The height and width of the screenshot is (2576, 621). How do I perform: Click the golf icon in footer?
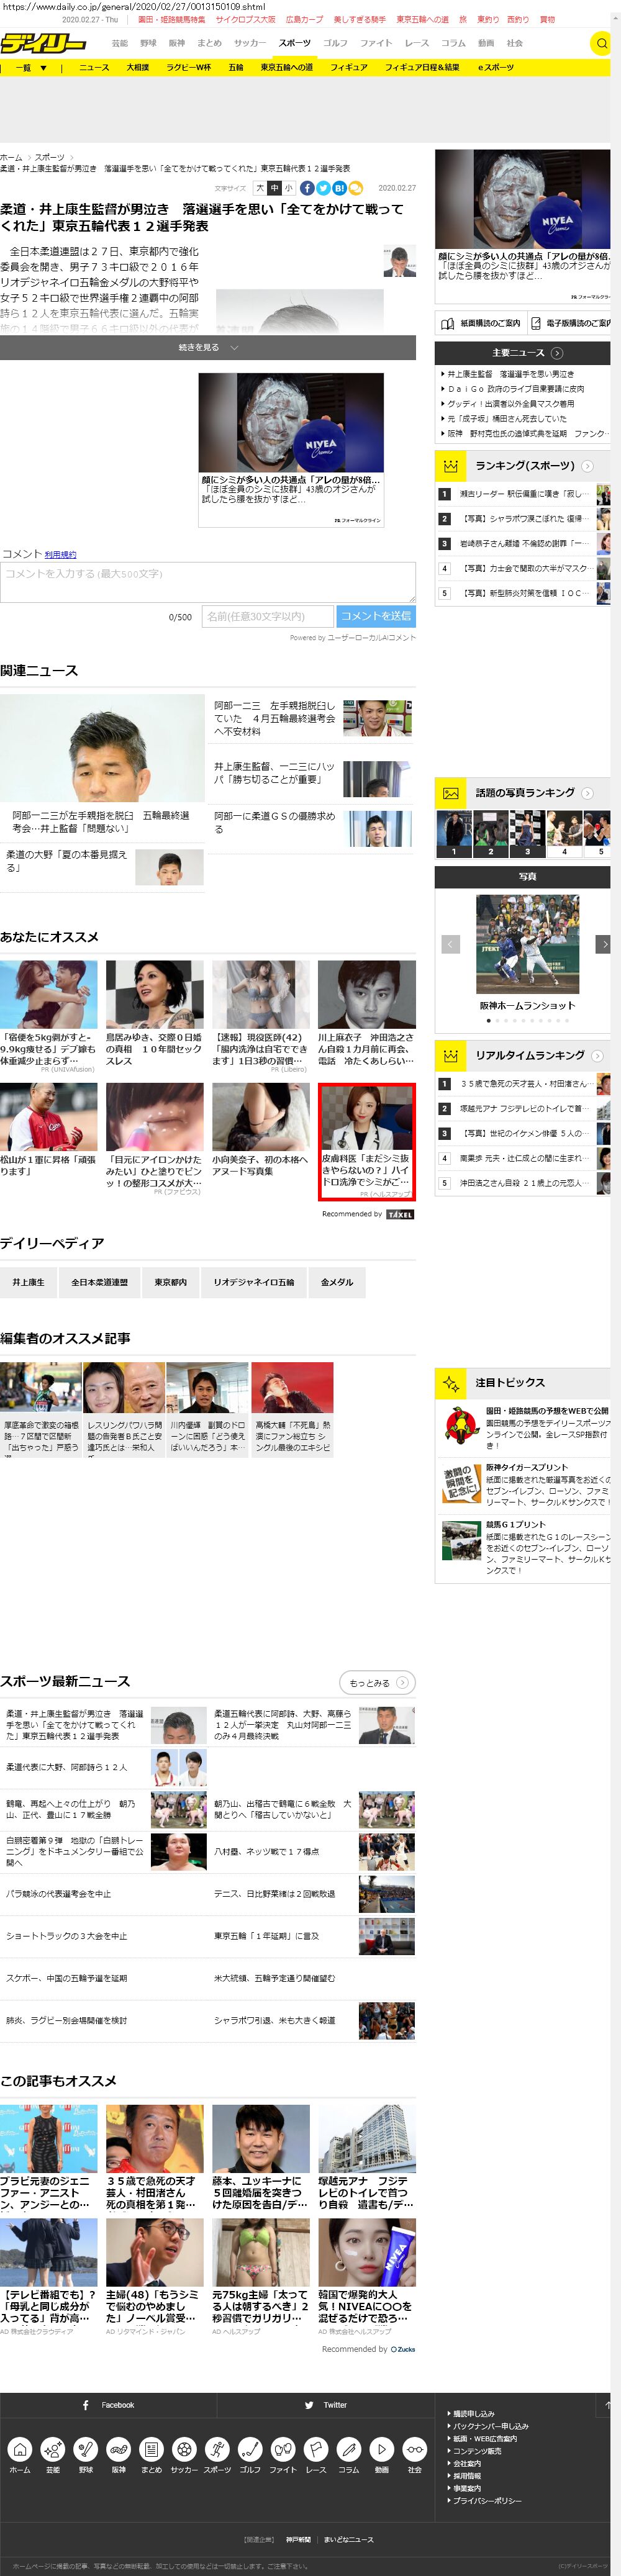pos(250,2448)
